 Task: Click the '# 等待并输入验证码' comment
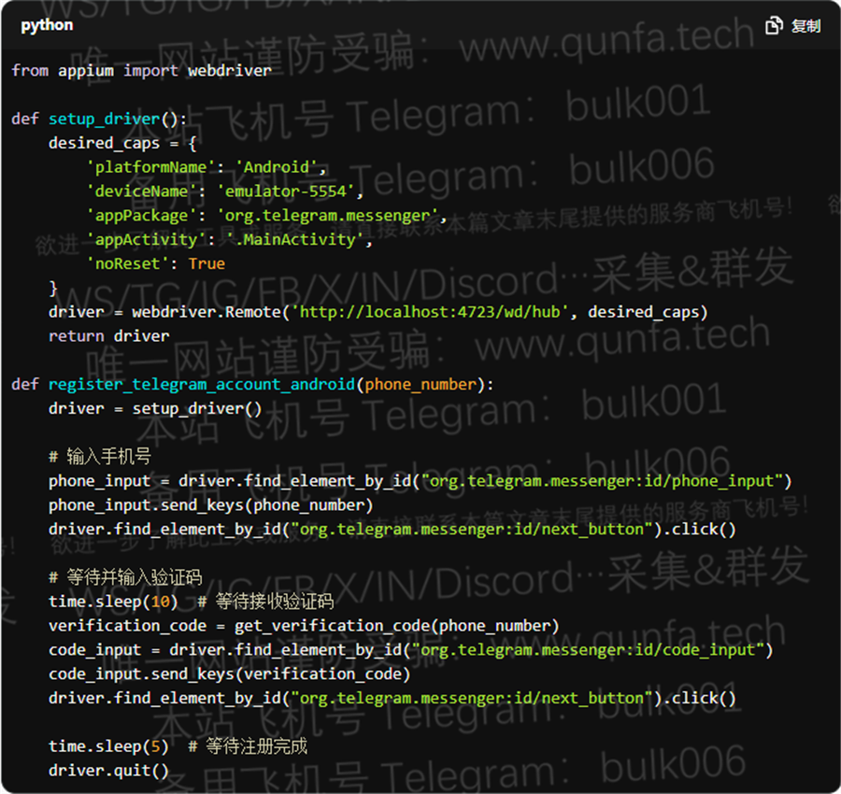pos(125,577)
